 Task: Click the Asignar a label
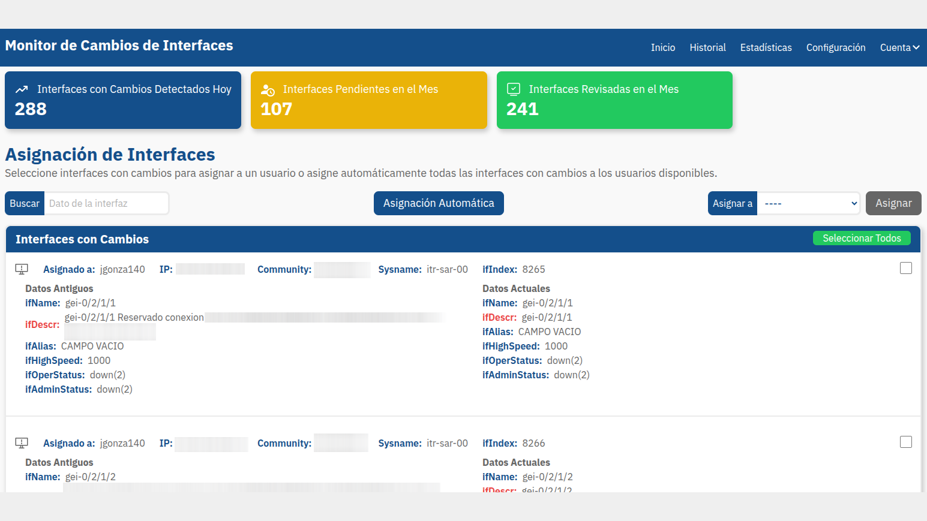tap(733, 203)
